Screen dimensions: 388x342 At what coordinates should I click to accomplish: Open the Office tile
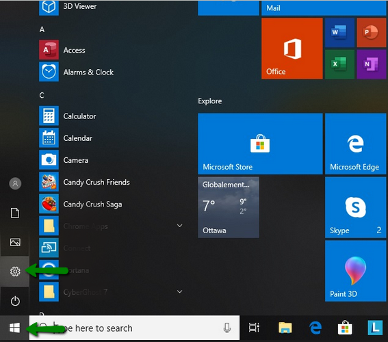pos(292,49)
